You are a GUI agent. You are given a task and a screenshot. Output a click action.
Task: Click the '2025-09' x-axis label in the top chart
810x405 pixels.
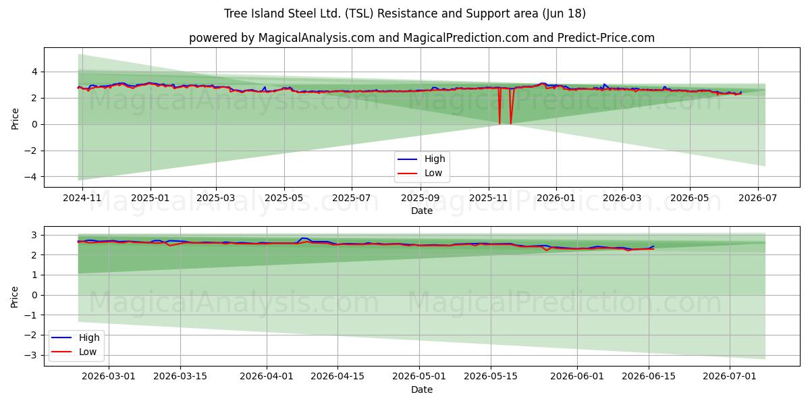(x=420, y=198)
